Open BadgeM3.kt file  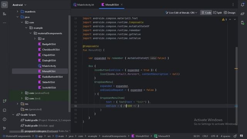coord(47,44)
